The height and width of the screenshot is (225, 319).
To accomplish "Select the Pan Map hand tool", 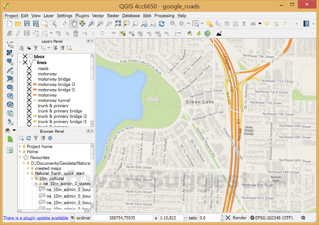I will point(74,24).
